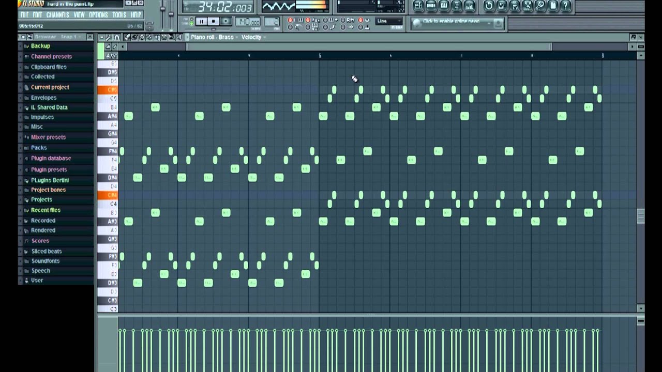Click the piano roll vertical scrollbar handle
662x372 pixels.
[x=641, y=216]
